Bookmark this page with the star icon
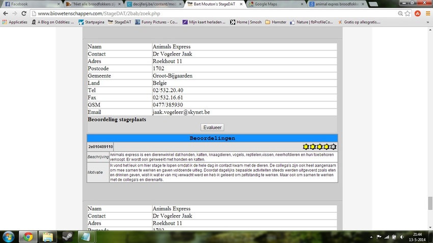The width and height of the screenshot is (433, 243). pyautogui.click(x=408, y=13)
